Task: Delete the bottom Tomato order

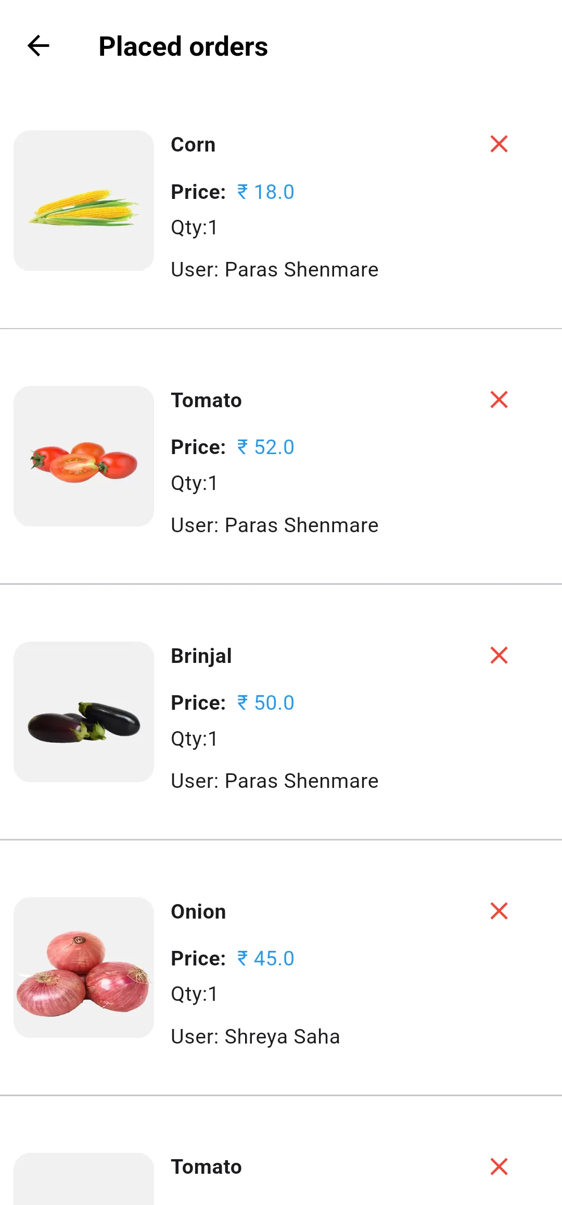Action: point(499,1166)
